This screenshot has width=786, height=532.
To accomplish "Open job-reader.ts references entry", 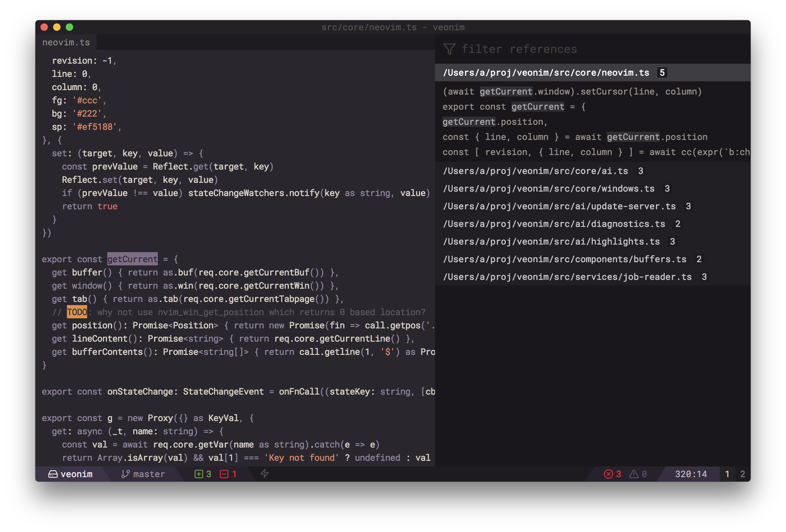I will tap(567, 277).
